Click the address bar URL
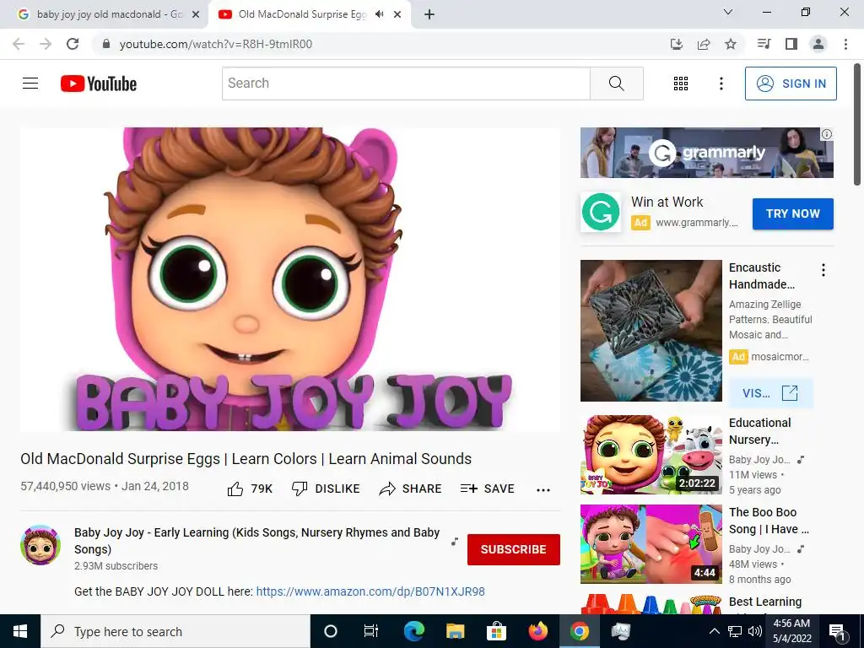Image resolution: width=864 pixels, height=648 pixels. [216, 44]
